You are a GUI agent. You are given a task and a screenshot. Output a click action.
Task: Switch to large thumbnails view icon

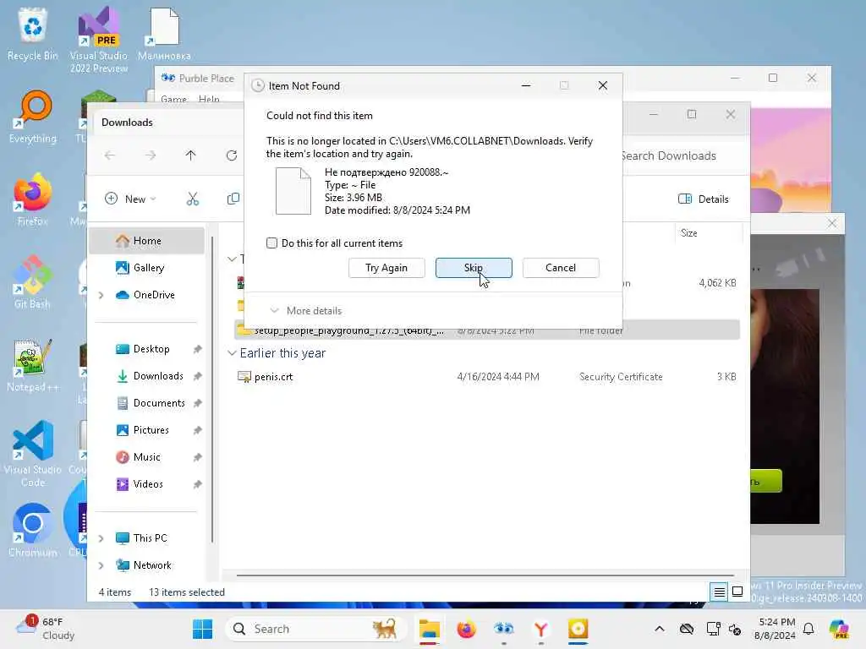737,592
